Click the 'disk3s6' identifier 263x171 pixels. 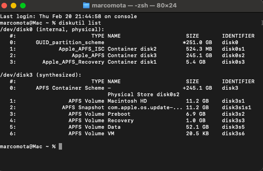(233, 134)
